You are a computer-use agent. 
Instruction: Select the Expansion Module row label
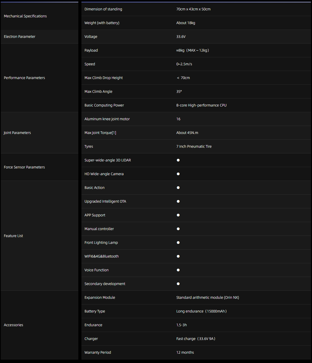pyautogui.click(x=100, y=297)
